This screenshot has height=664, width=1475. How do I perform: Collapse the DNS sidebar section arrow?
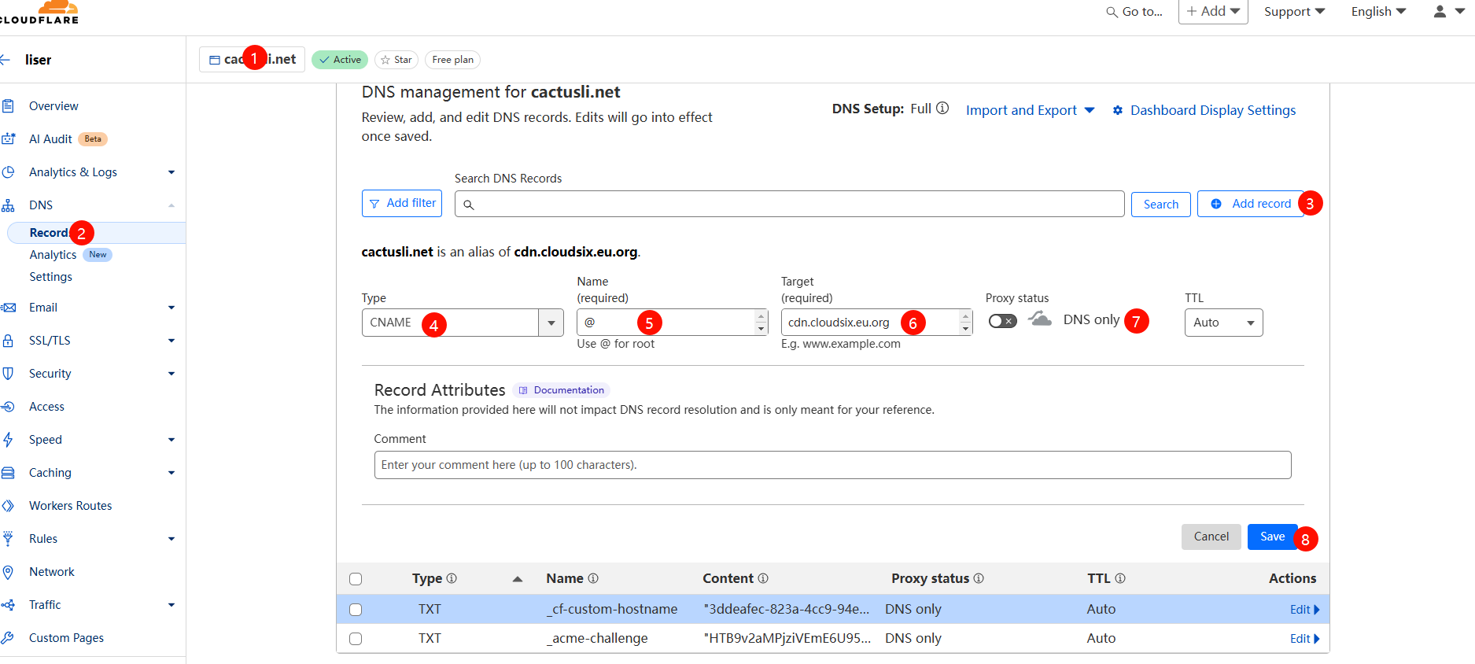[x=171, y=205]
